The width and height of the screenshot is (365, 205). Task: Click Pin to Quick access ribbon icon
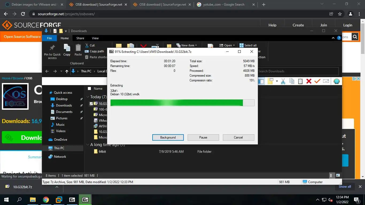(x=52, y=52)
